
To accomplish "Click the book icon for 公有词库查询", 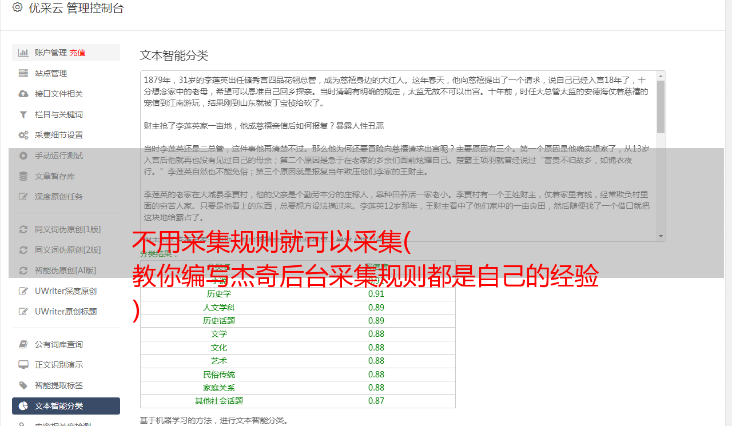I will [x=23, y=344].
